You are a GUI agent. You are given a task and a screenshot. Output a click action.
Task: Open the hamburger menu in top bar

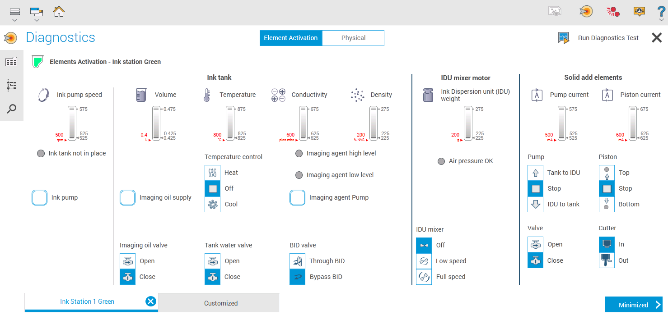[15, 12]
